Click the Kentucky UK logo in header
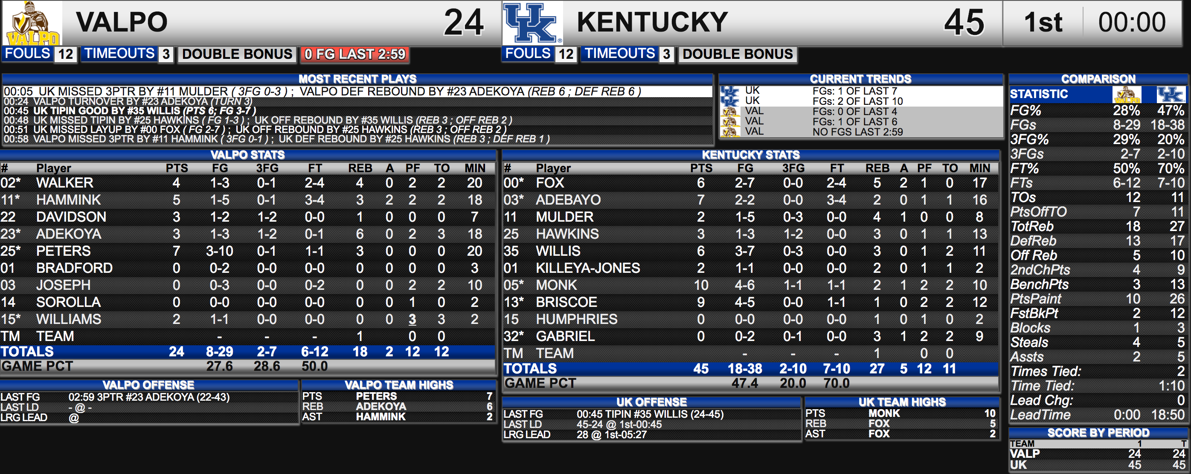Screen dimensions: 1191x474 point(532,23)
